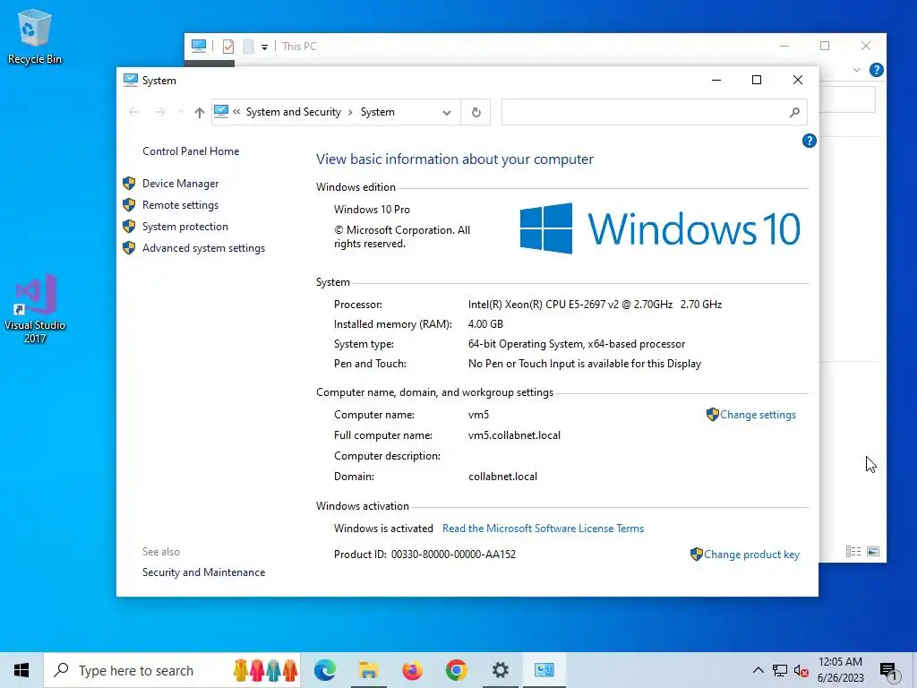Expand the ribbon chevron in This PC window
Image resolution: width=917 pixels, height=688 pixels.
point(857,70)
